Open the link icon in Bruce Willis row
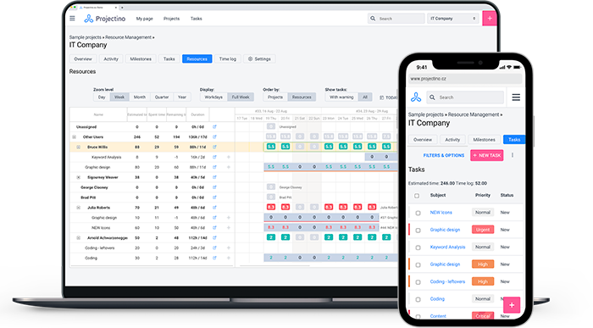The height and width of the screenshot is (328, 593). tap(214, 147)
